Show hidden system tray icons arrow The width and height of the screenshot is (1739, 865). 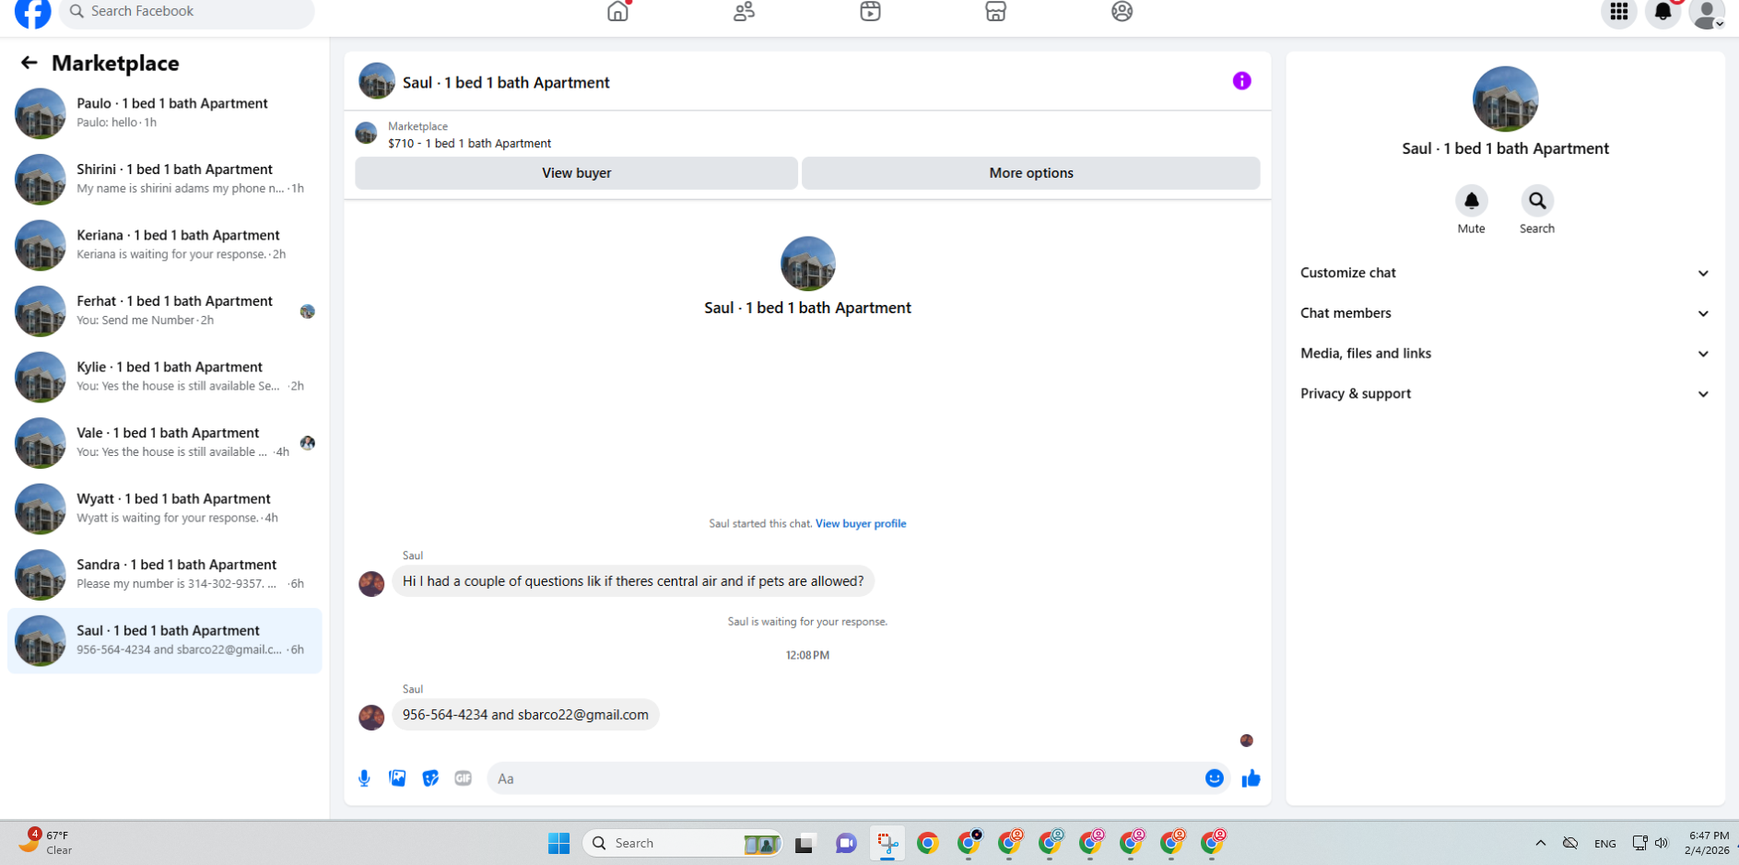click(1541, 843)
